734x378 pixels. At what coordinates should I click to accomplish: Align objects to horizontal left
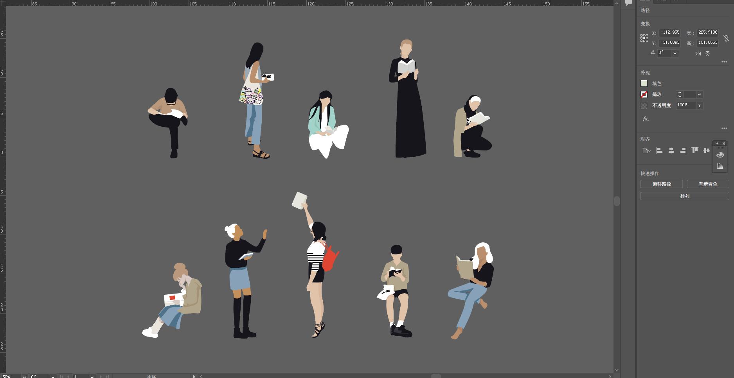(x=659, y=150)
